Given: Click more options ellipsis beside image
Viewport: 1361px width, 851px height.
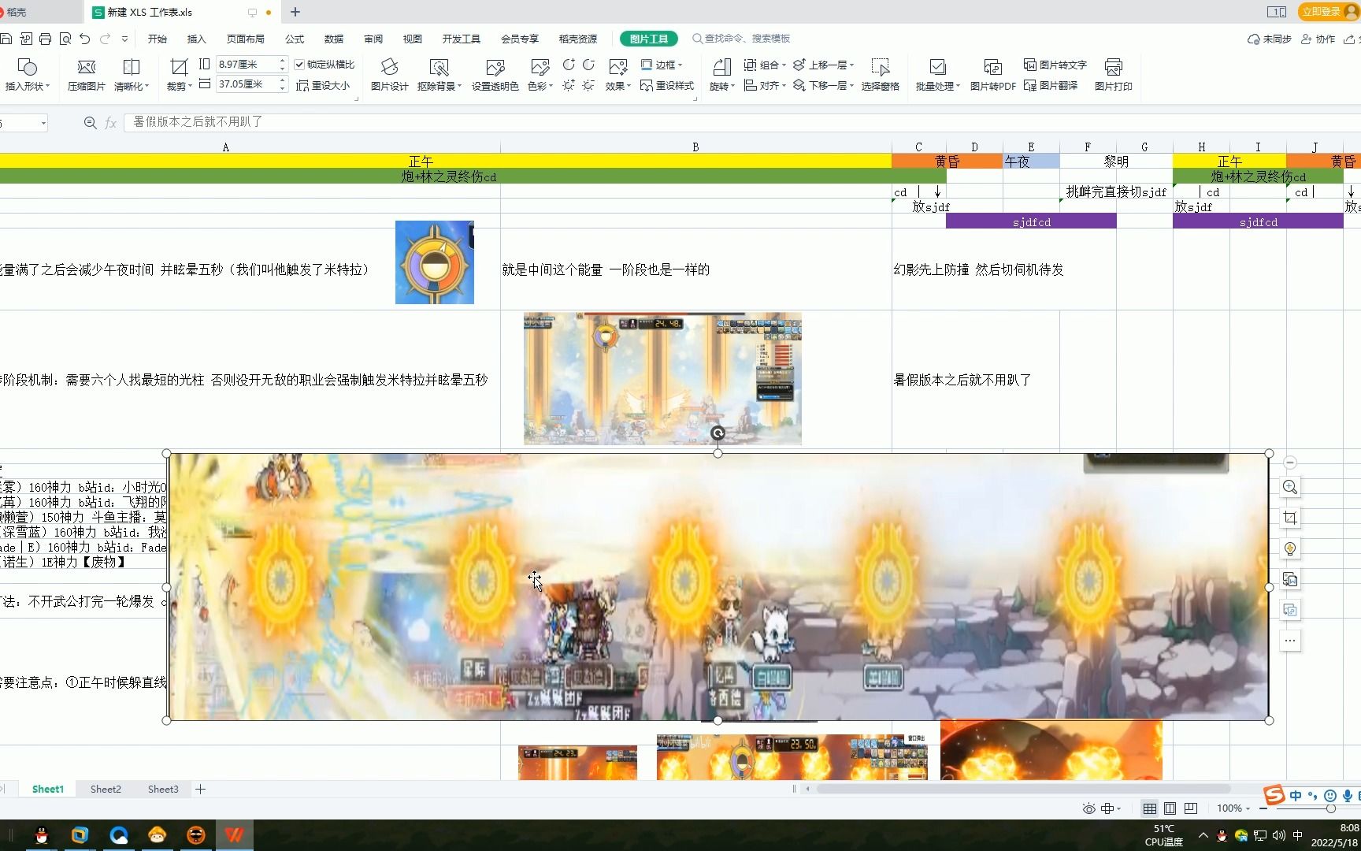Looking at the screenshot, I should click(1290, 641).
